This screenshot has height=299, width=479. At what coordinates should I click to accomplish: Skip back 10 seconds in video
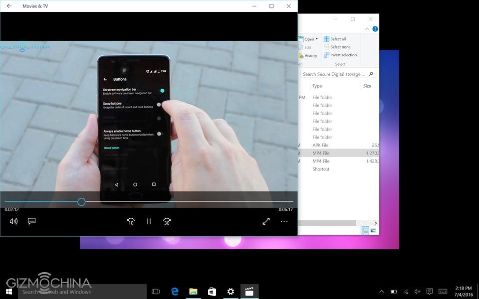(131, 221)
